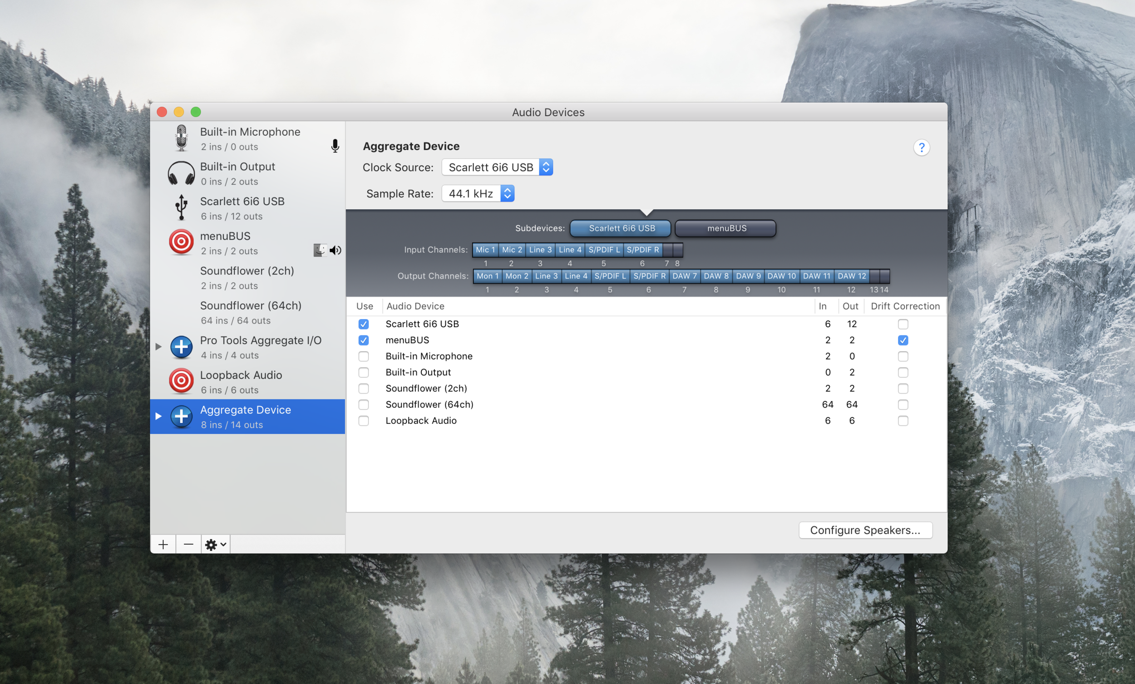Click the Mon 1 output channel block
This screenshot has height=684, width=1135.
pos(487,276)
